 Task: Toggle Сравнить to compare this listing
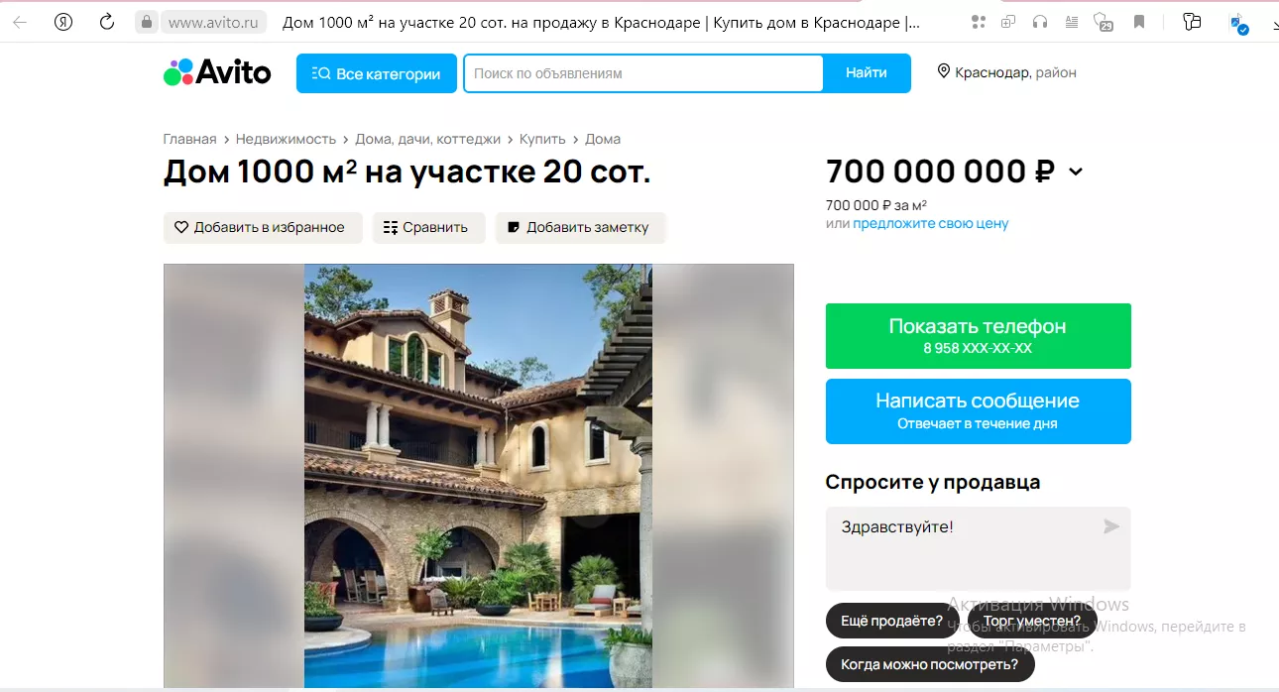pyautogui.click(x=428, y=227)
